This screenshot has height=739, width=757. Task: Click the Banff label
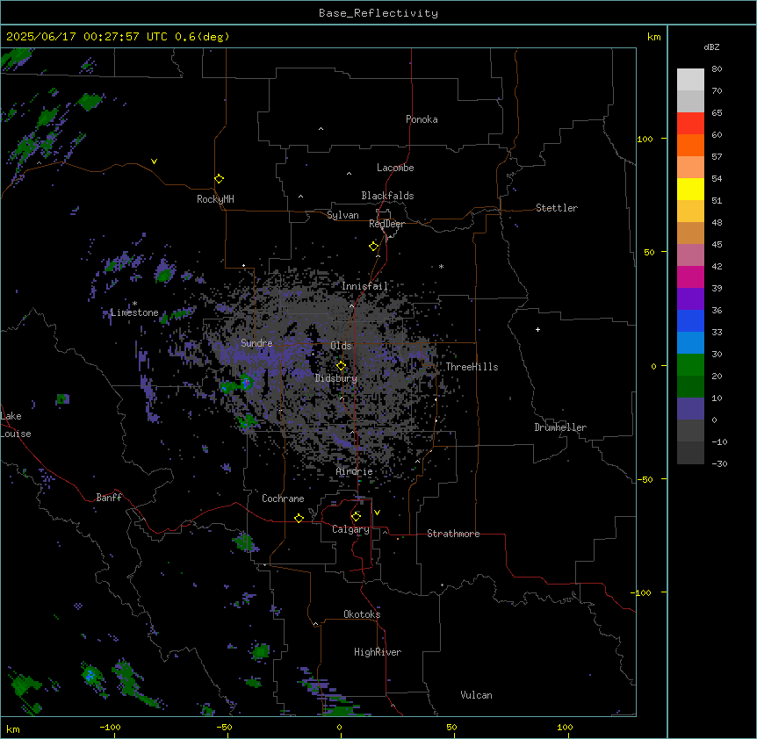tap(109, 498)
